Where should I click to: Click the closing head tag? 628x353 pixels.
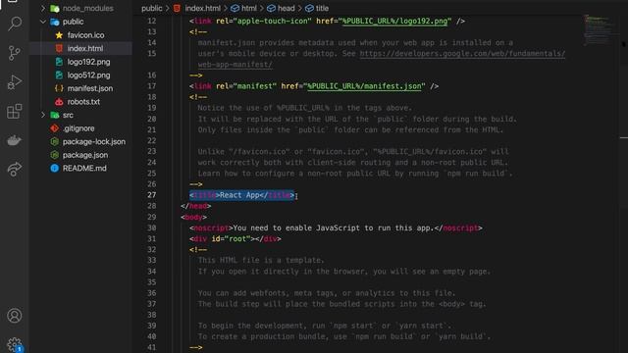196,206
